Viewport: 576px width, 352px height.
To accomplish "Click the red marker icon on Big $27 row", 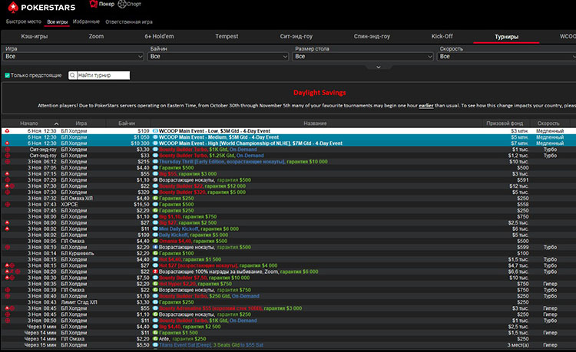I will pyautogui.click(x=7, y=222).
